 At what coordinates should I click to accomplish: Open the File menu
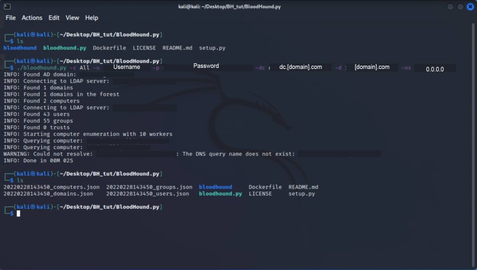pos(11,18)
